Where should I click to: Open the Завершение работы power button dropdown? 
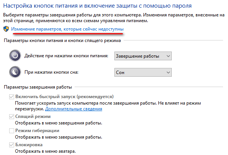[x=143, y=56]
